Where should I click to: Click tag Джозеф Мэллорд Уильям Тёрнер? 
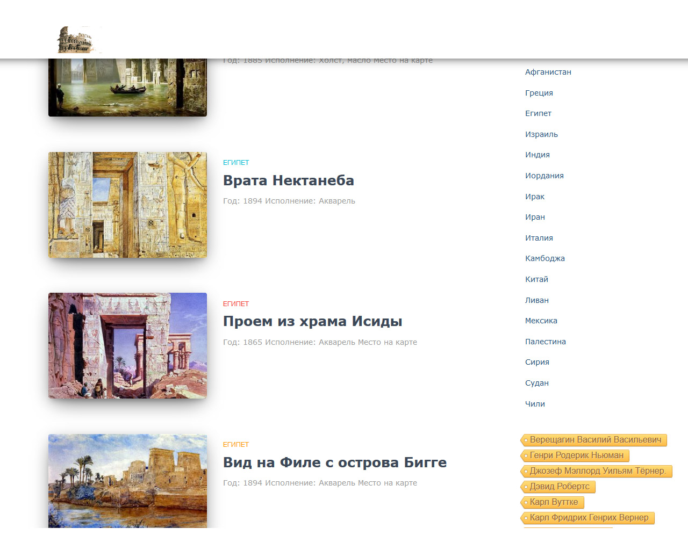[597, 471]
